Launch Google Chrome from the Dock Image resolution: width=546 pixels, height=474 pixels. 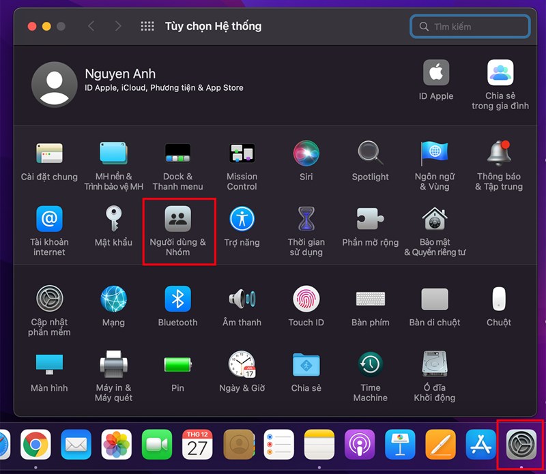(x=35, y=445)
